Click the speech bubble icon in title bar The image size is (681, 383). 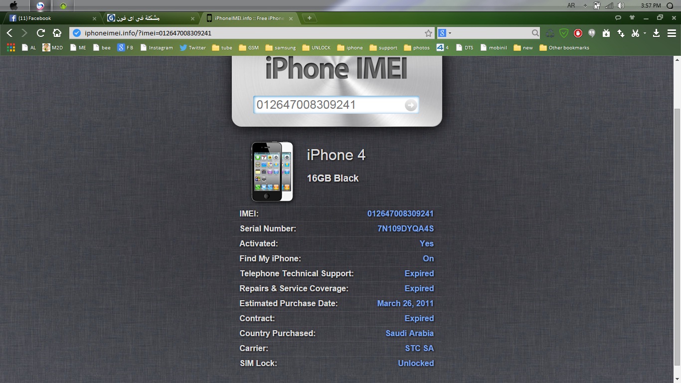[618, 17]
